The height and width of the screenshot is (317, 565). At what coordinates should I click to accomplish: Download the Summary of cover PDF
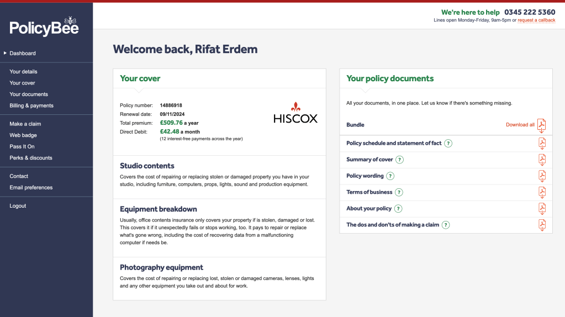[x=542, y=160]
